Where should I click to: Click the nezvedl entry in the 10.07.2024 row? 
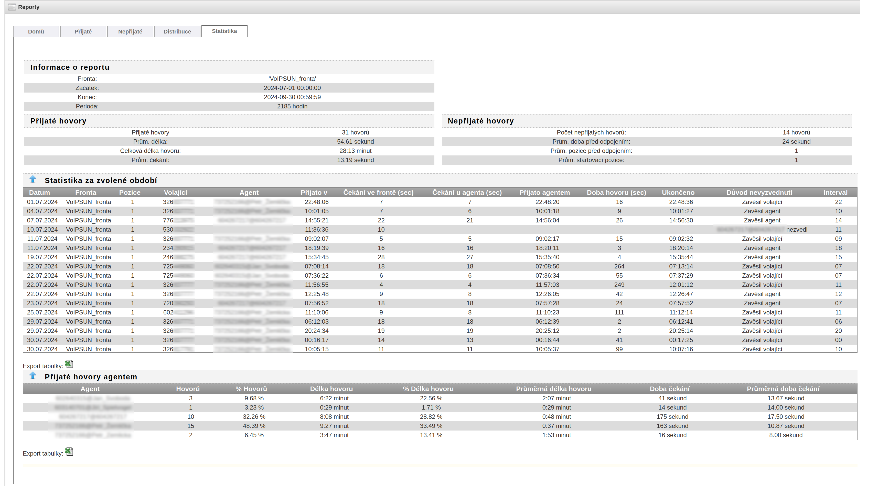point(797,230)
